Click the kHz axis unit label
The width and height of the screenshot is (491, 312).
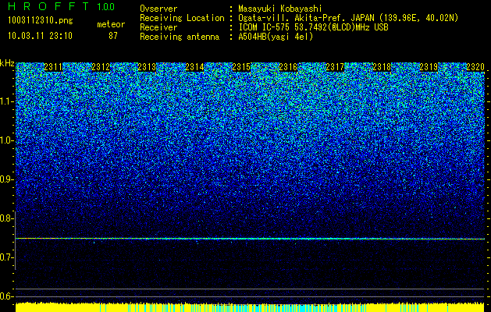pos(7,63)
